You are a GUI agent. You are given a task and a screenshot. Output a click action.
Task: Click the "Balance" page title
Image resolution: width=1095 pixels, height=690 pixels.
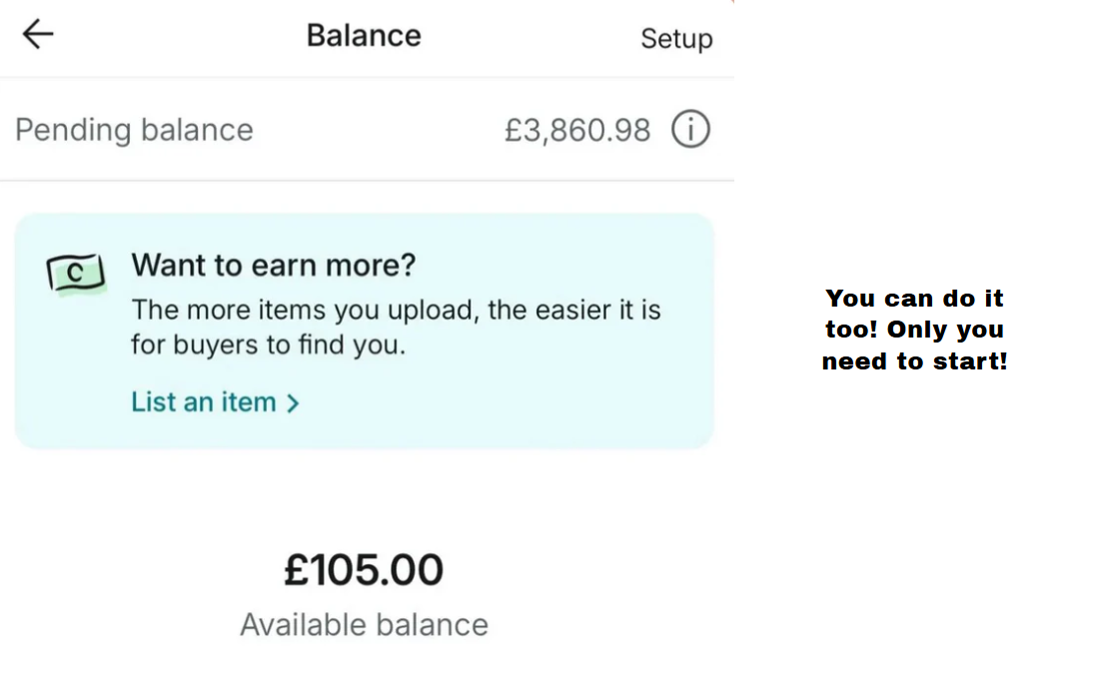point(364,35)
